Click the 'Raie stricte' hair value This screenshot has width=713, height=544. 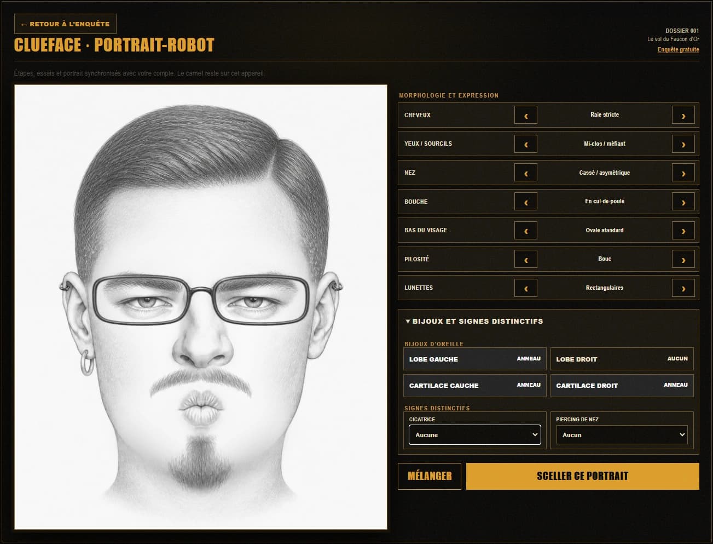pyautogui.click(x=605, y=115)
